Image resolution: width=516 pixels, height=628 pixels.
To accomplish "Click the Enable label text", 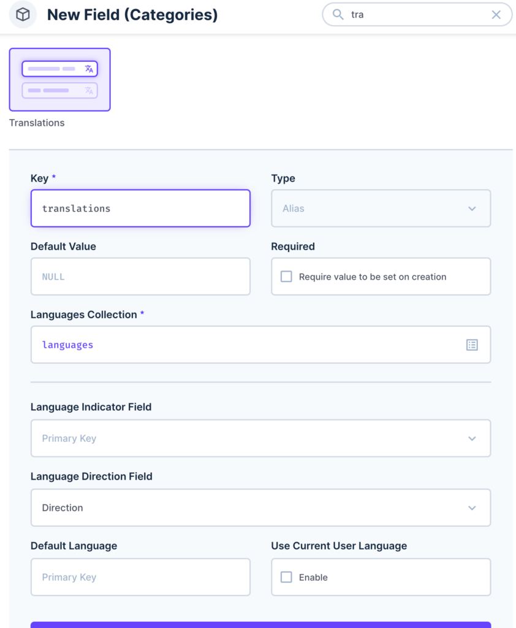I will pos(313,578).
